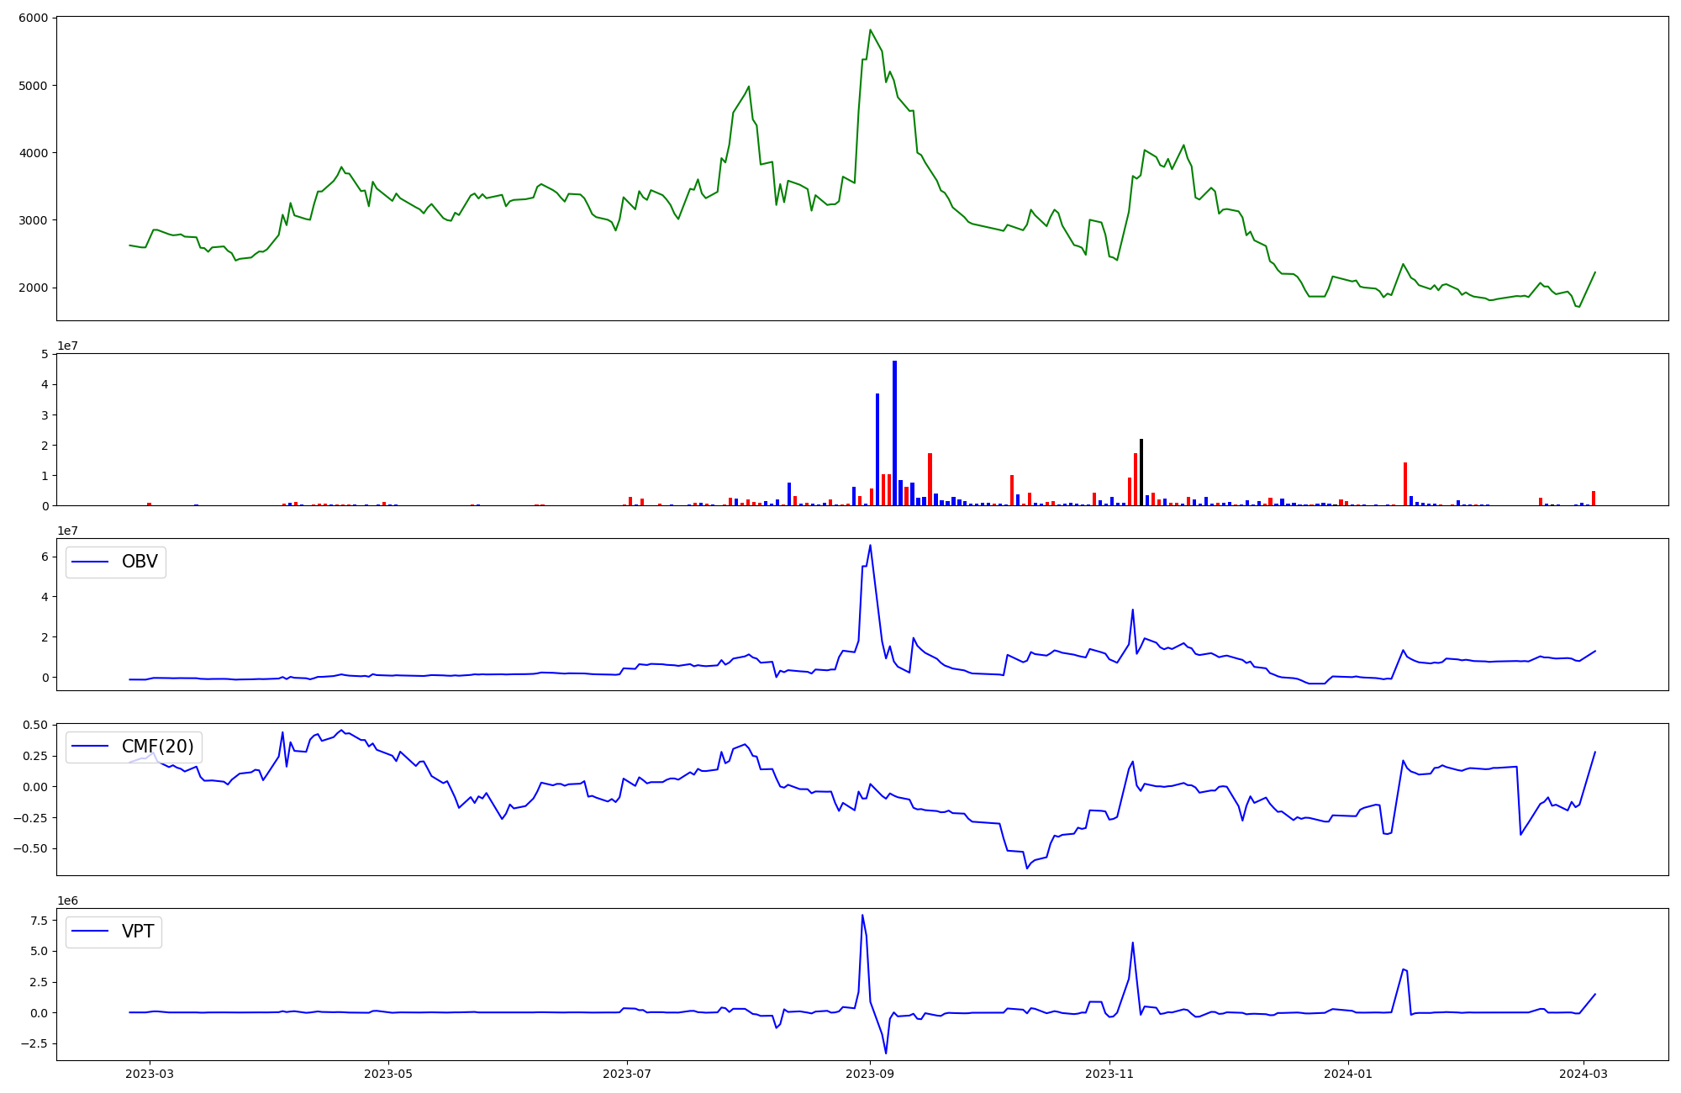Click the black volume bar

coord(1141,472)
